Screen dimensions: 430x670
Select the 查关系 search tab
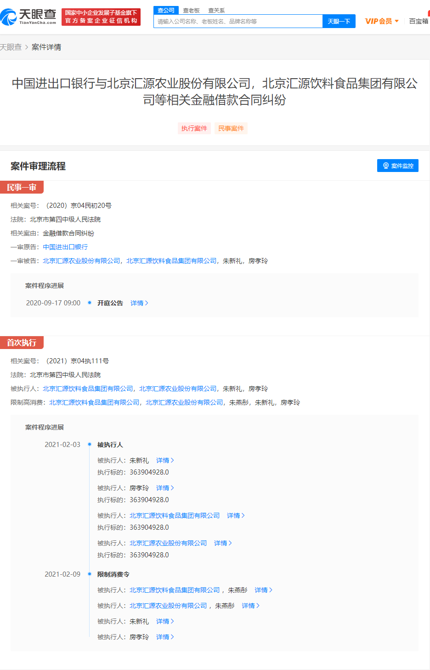(x=216, y=10)
